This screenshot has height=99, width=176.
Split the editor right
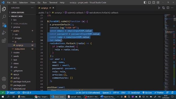pos(168,8)
